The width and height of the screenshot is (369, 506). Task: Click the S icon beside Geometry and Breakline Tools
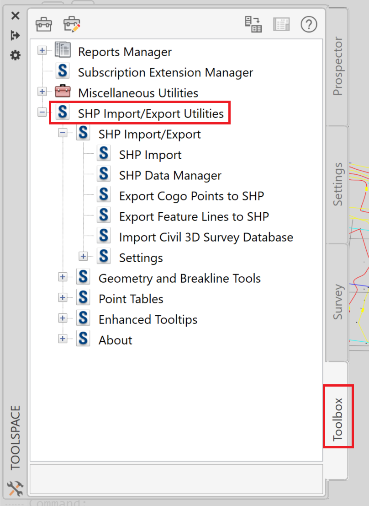(83, 277)
